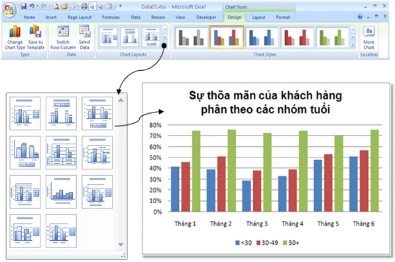Select Layout 10 in expanded gallery
This screenshot has height=262, width=395.
click(25, 231)
